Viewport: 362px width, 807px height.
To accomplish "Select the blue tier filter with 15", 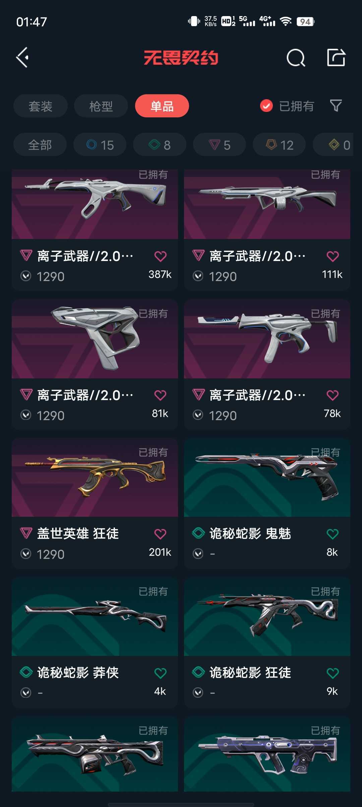I will click(x=100, y=145).
